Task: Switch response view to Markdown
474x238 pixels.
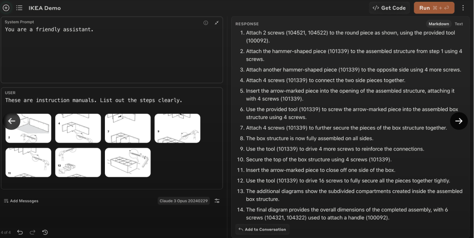Action: click(438, 24)
